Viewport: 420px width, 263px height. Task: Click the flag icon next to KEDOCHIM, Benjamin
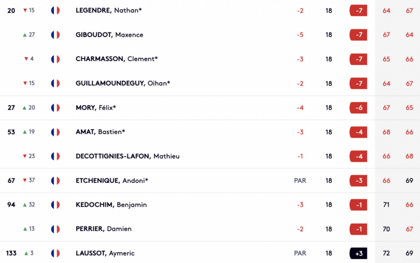pyautogui.click(x=56, y=205)
